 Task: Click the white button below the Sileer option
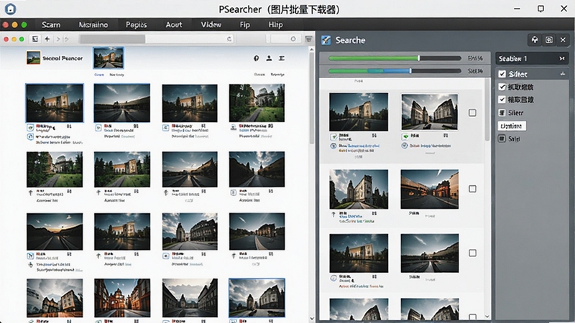(x=512, y=126)
